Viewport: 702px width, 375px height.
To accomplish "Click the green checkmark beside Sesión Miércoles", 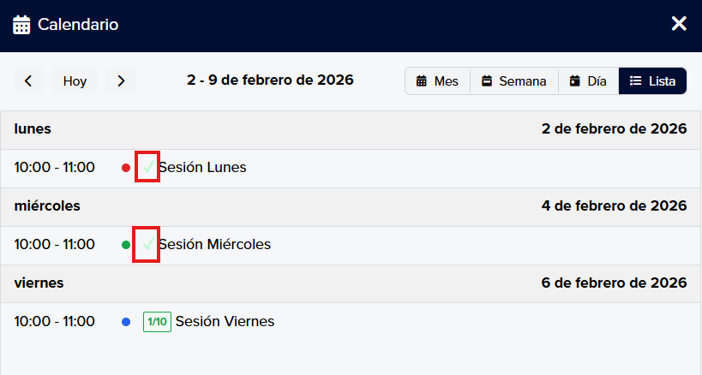I will point(148,244).
